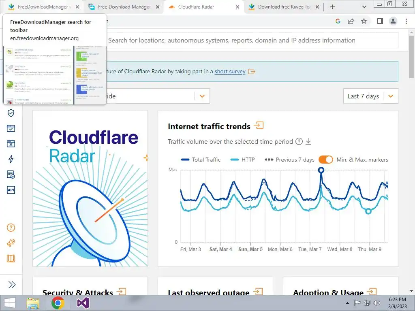Open the tab search dropdown arrow
The image size is (415, 311).
tap(364, 7)
